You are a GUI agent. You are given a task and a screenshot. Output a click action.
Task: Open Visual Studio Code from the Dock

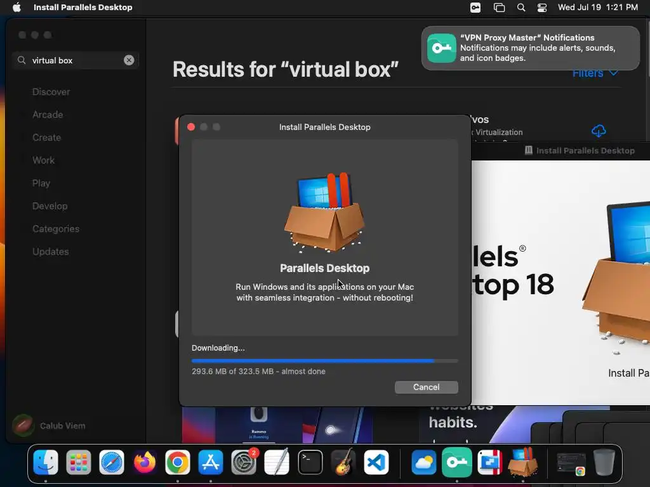click(x=376, y=462)
